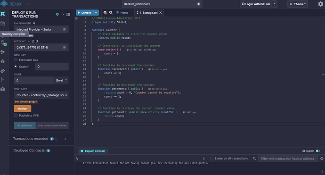Open the default_workspace dropdown
This screenshot has height=175, width=325.
pos(162,4)
